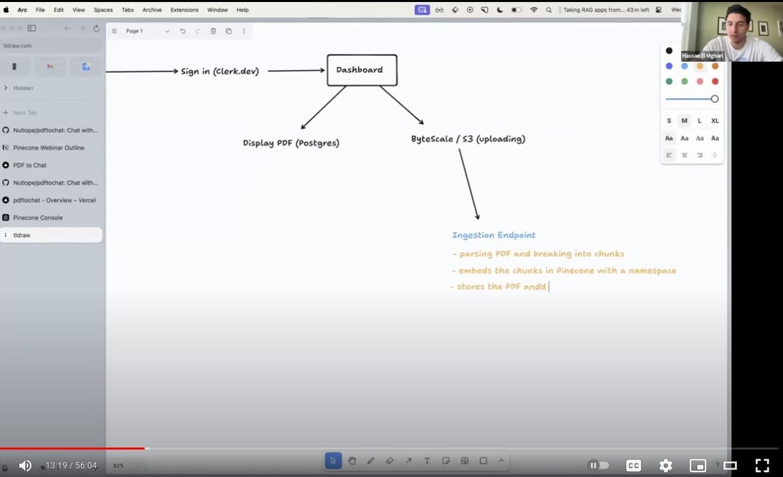This screenshot has height=477, width=783.
Task: Select the sticky note tool
Action: [446, 461]
